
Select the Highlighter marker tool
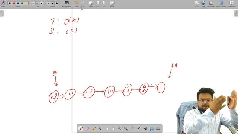[x=94, y=128]
